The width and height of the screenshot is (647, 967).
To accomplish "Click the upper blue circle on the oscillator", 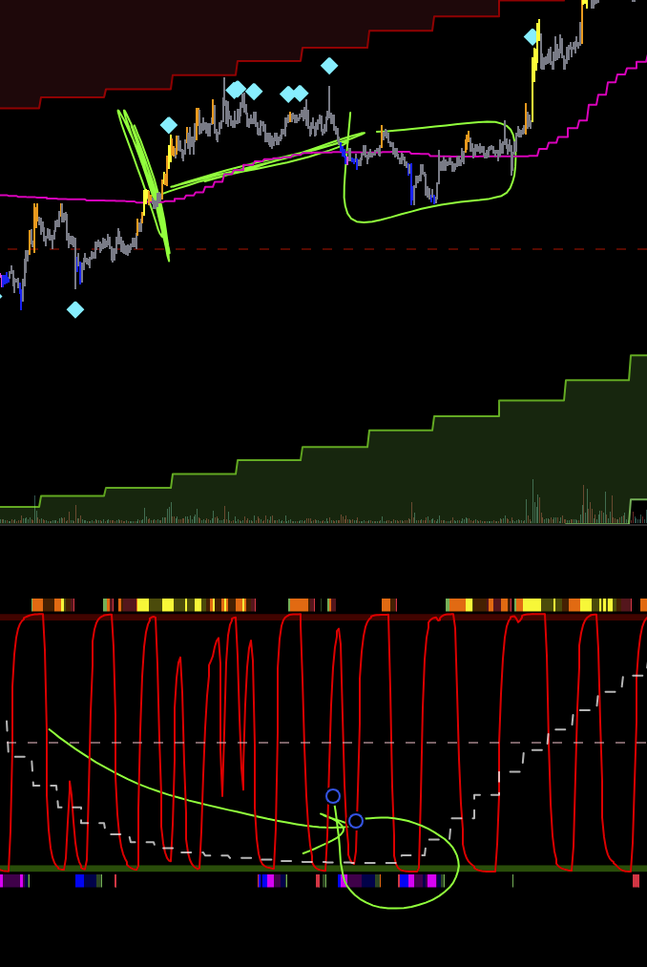I will (333, 796).
